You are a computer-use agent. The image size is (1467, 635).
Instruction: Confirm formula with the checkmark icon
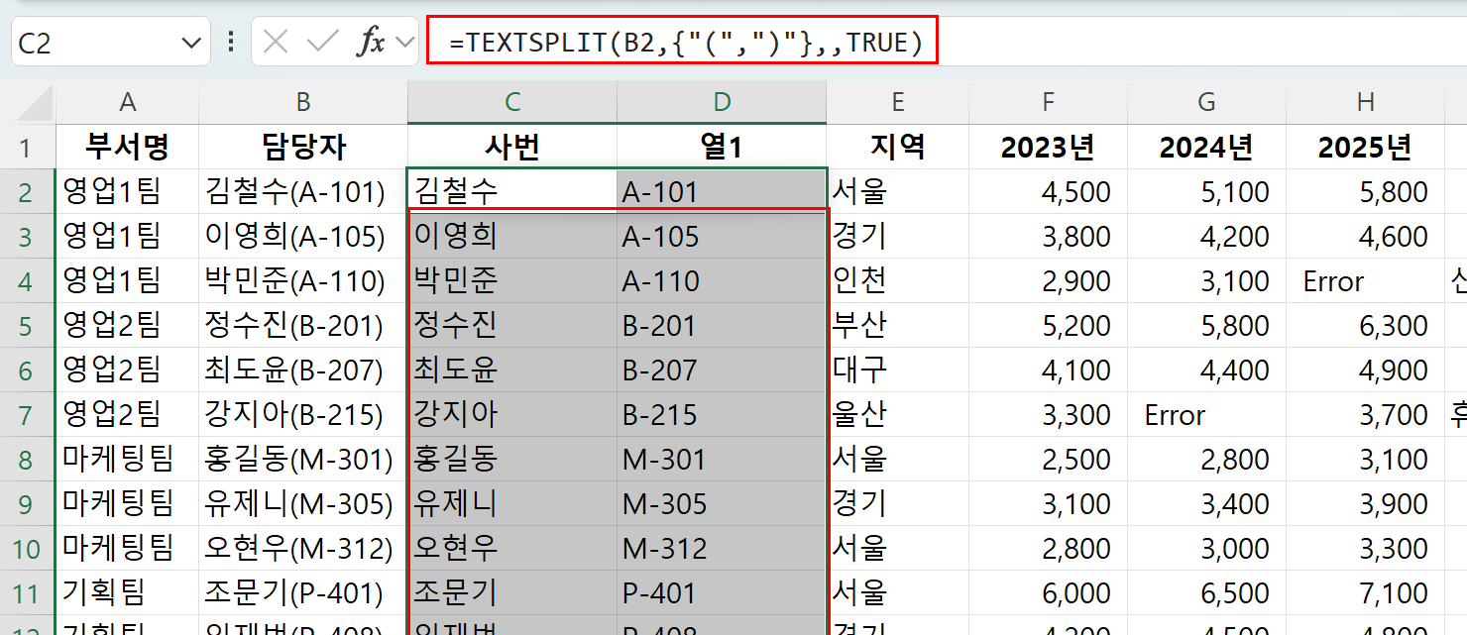pos(323,42)
